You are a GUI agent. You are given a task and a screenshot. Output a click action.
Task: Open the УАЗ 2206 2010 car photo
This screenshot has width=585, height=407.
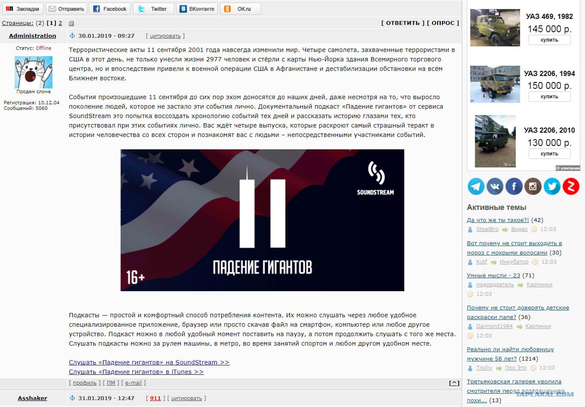point(495,141)
